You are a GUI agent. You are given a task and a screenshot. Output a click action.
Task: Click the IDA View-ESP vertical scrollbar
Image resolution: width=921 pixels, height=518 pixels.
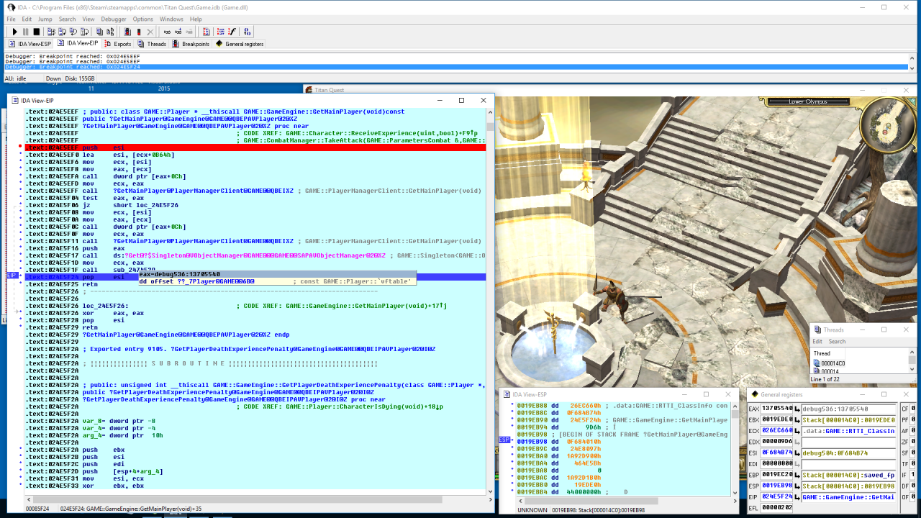(735, 450)
